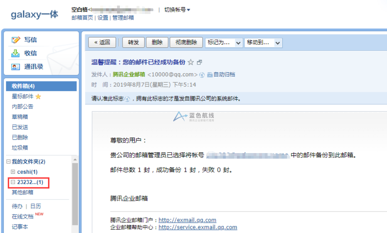The height and width of the screenshot is (233, 387).
Task: Open the 草稿箱 drafts folder
Action: [x=20, y=117]
